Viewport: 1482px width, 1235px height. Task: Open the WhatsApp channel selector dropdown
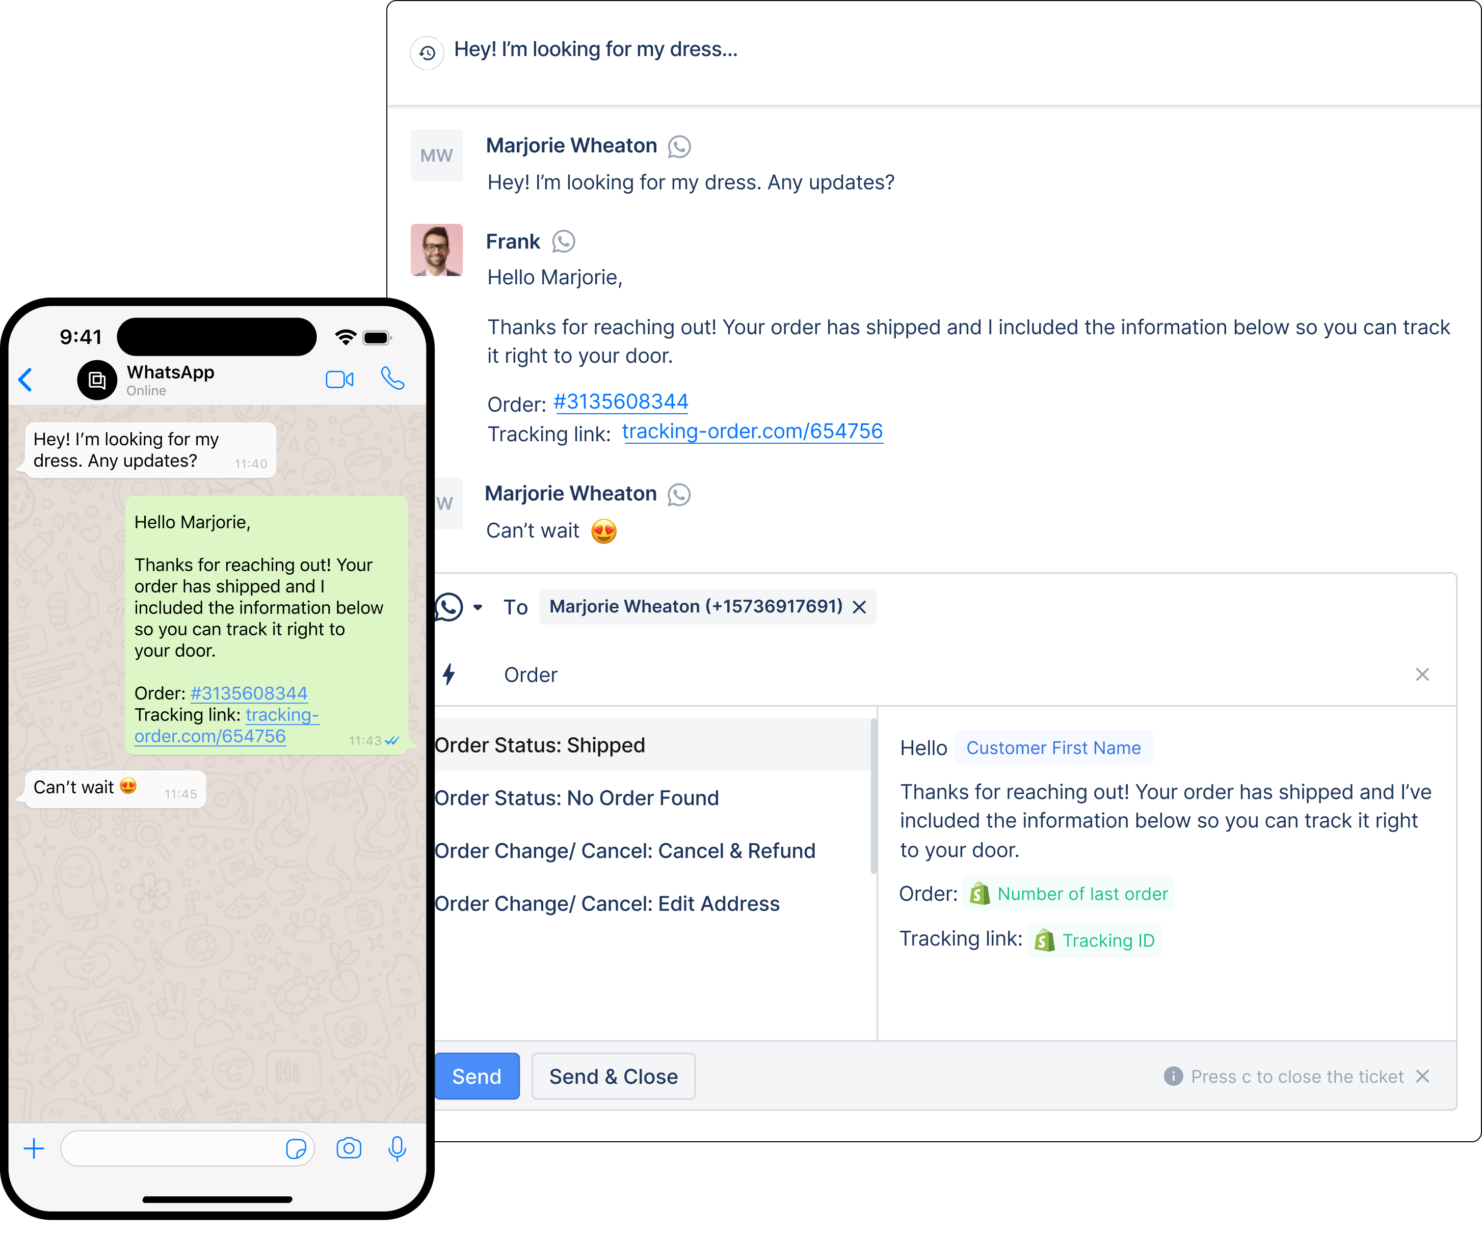478,607
